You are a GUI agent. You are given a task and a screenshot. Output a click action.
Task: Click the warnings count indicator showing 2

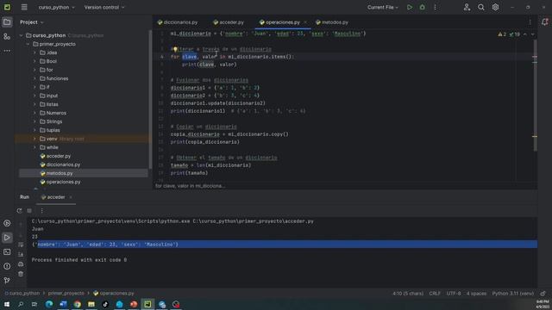[502, 34]
